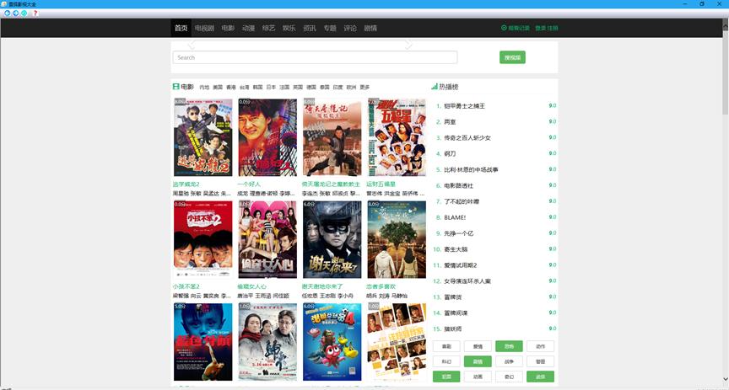The image size is (729, 390).
Task: Click the 观看记录 watch history icon
Action: [504, 28]
